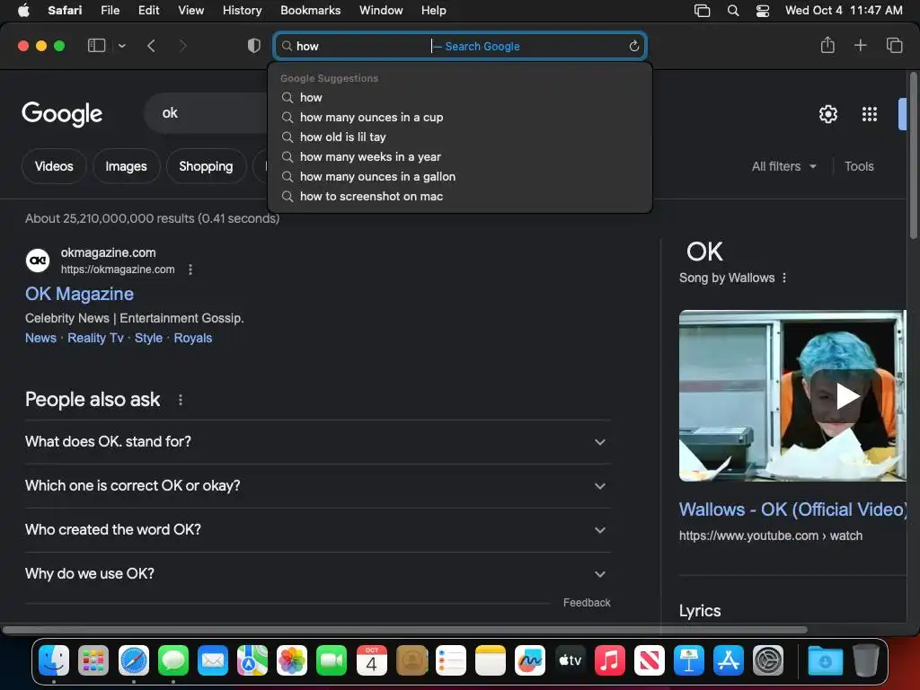Screen dimensions: 920x690
Task: Open the Reality Tv sitelink
Action: 95,338
